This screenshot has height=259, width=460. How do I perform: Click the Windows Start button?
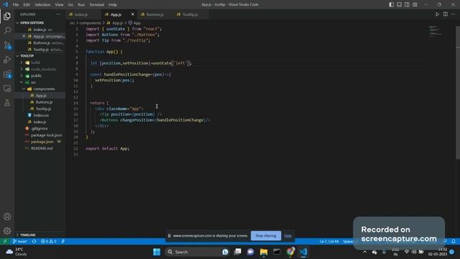pyautogui.click(x=157, y=252)
